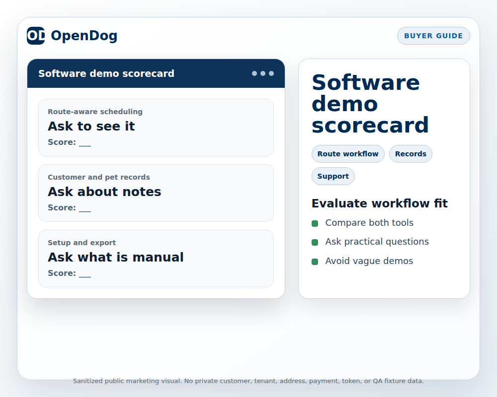Click the green bullet beside 'Ask practical questions'
This screenshot has height=397, width=497.
point(315,243)
